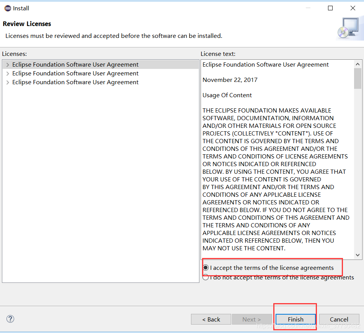Click the 'Review Licenses' heading
Image resolution: width=364 pixels, height=333 pixels.
(27, 24)
